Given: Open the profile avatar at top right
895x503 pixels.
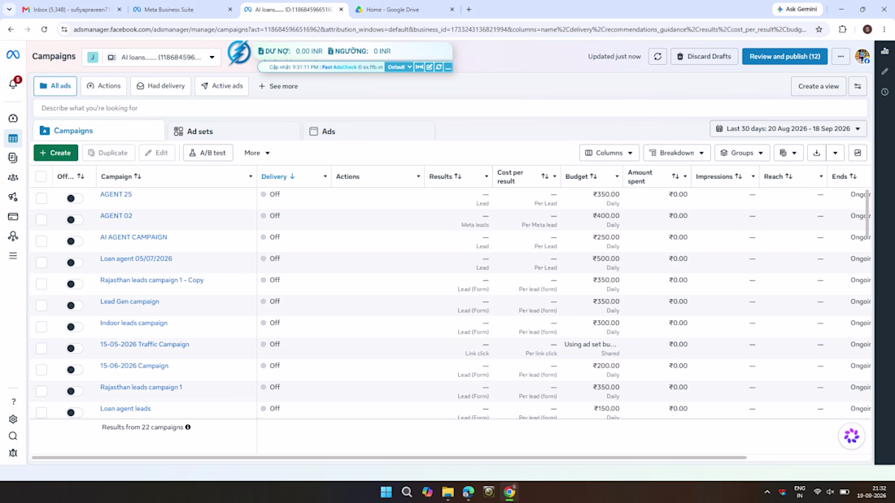Looking at the screenshot, I should [x=862, y=56].
